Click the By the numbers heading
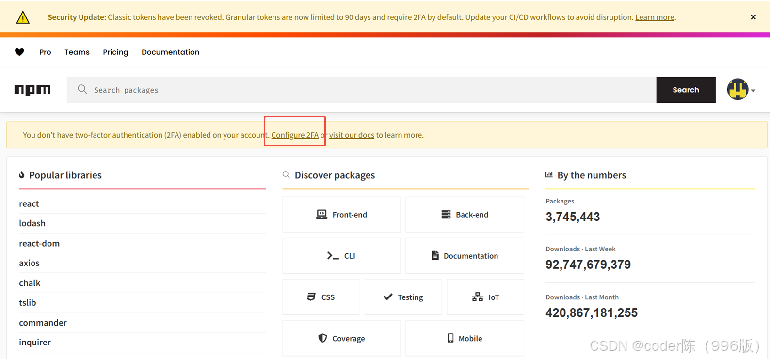Image resolution: width=770 pixels, height=359 pixels. pos(592,175)
